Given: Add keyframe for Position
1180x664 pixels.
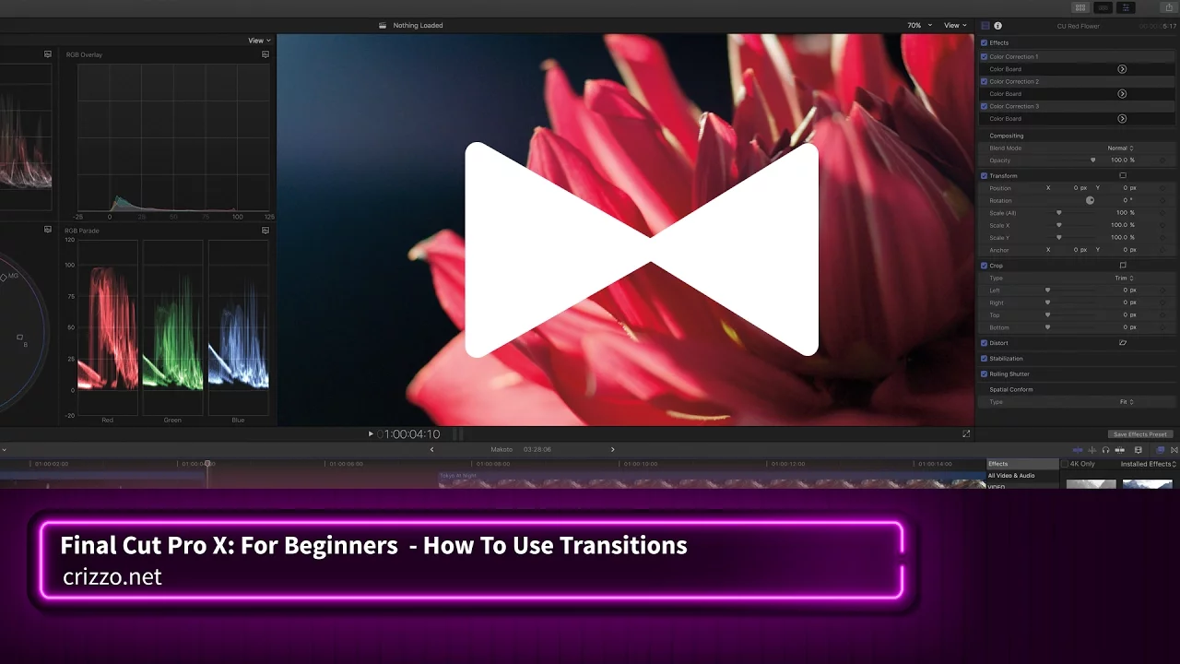Looking at the screenshot, I should tap(1163, 188).
